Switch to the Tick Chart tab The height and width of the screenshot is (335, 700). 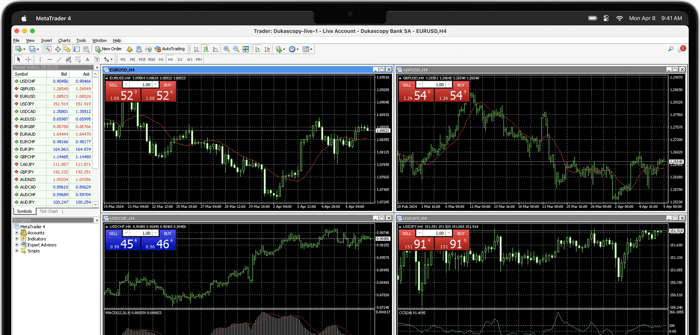coord(49,211)
